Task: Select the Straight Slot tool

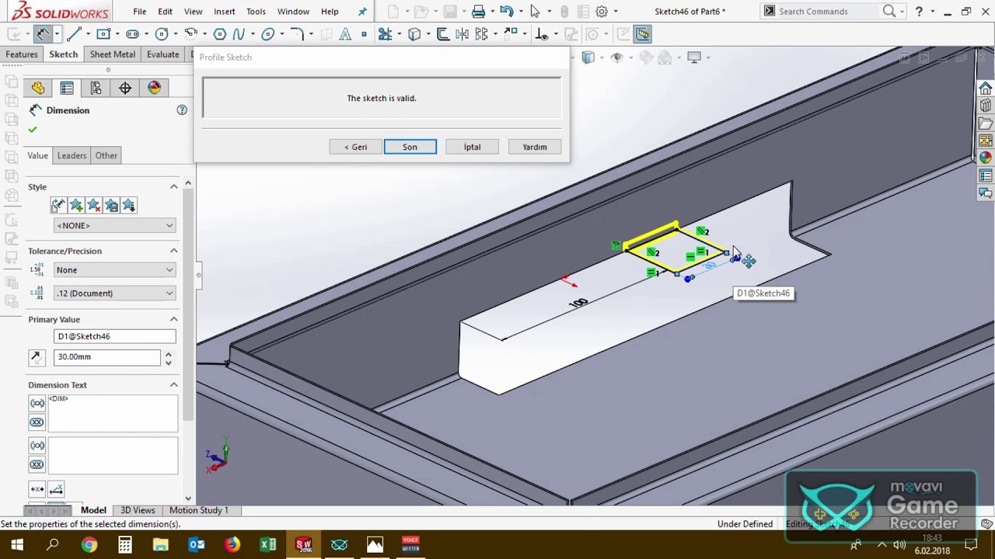Action: coord(132,34)
